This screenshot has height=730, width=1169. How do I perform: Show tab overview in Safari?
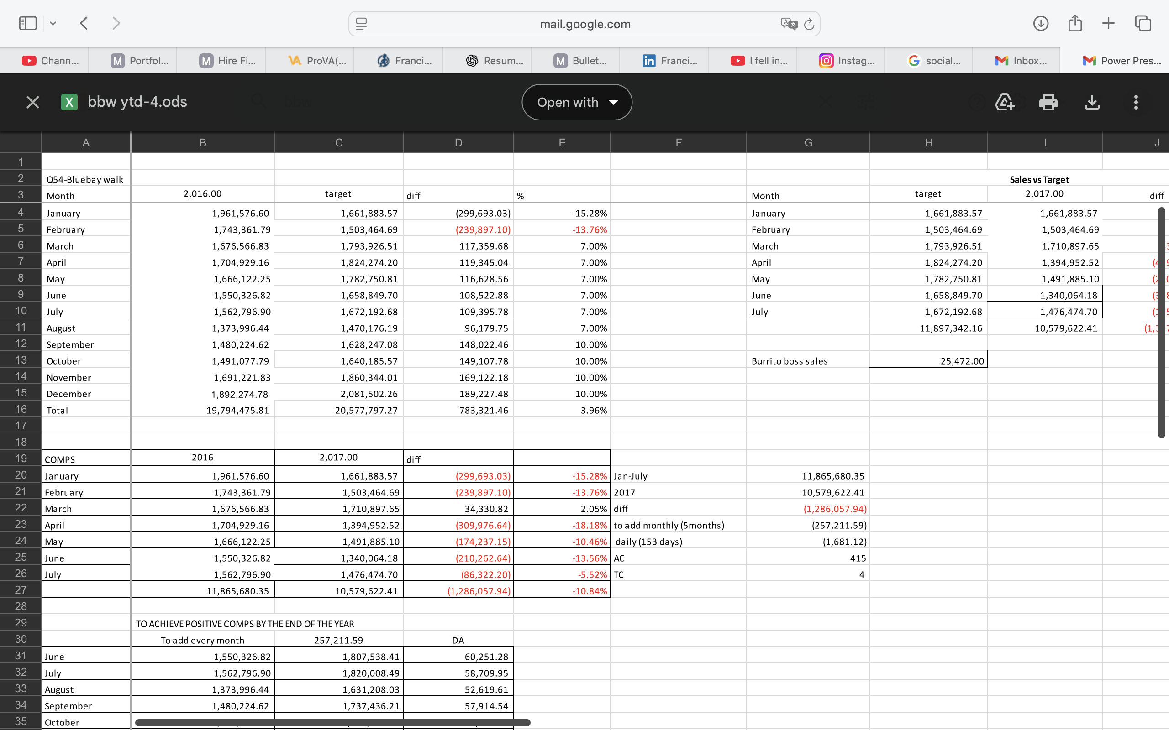tap(1143, 23)
